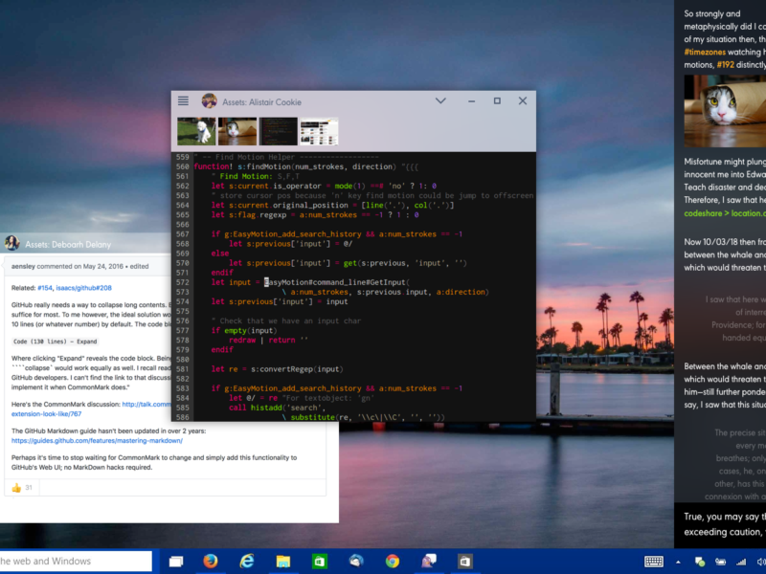Click the thumbs up reaction with 31

[x=21, y=488]
